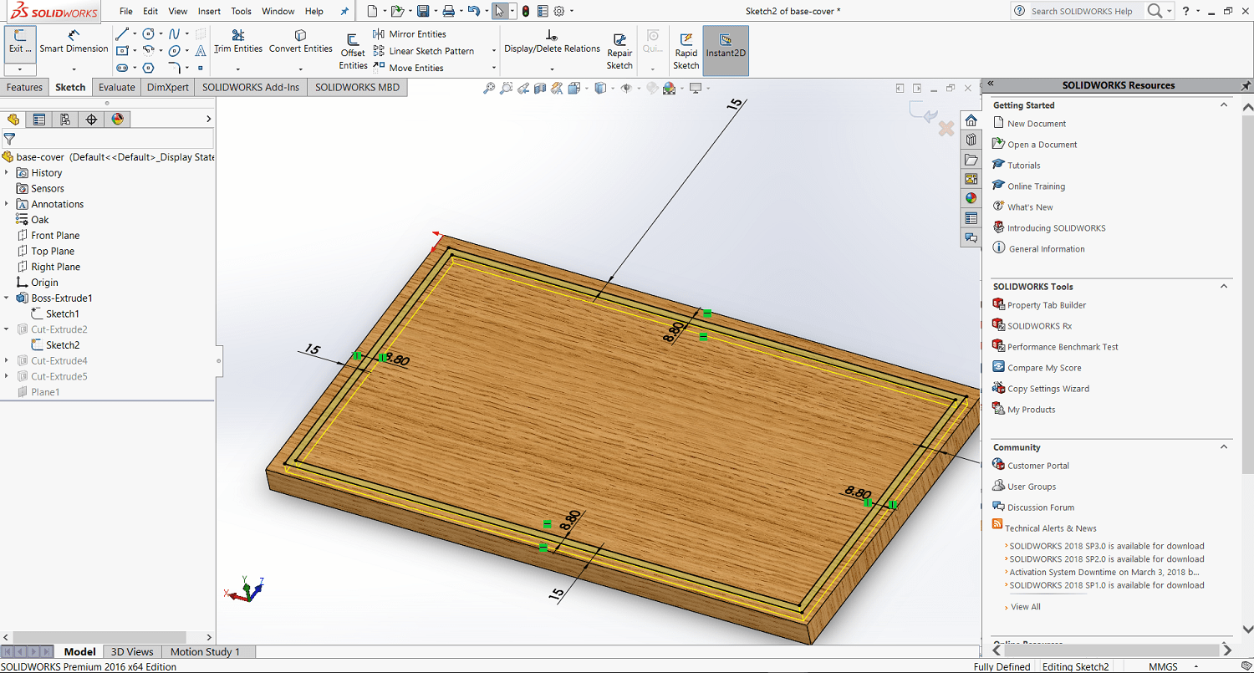This screenshot has width=1254, height=673.
Task: Open the Tools menu
Action: (241, 11)
